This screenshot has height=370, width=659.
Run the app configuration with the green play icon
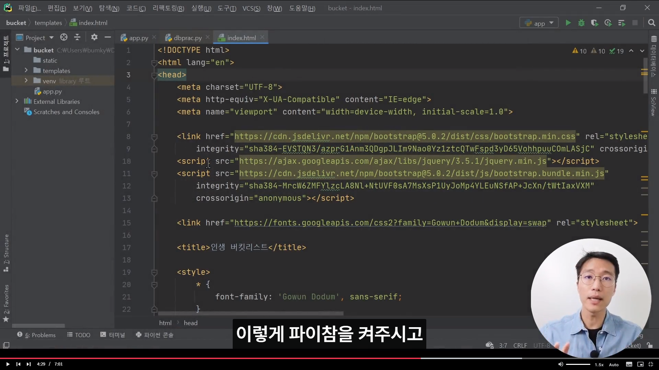coord(568,23)
